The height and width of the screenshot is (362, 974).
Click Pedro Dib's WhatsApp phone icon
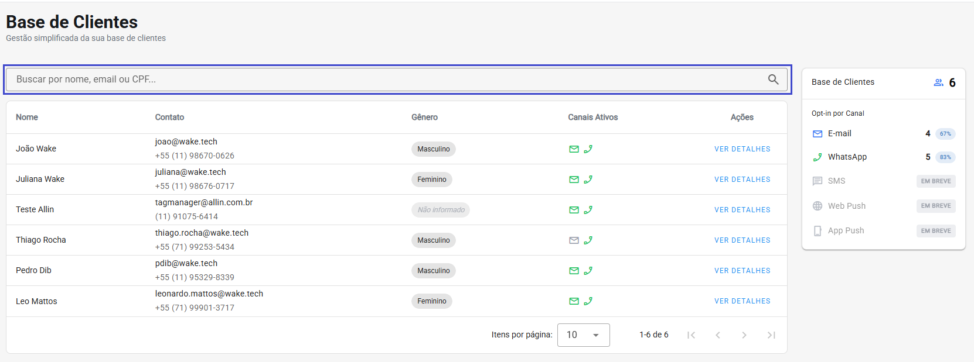pyautogui.click(x=588, y=271)
